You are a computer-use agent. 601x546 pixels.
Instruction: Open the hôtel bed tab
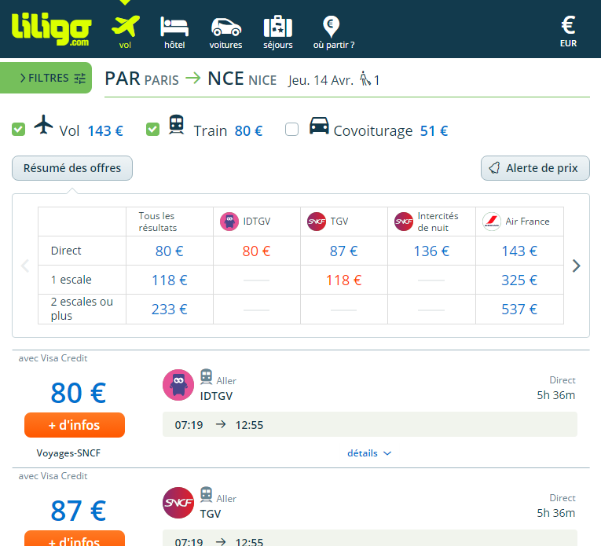[174, 32]
